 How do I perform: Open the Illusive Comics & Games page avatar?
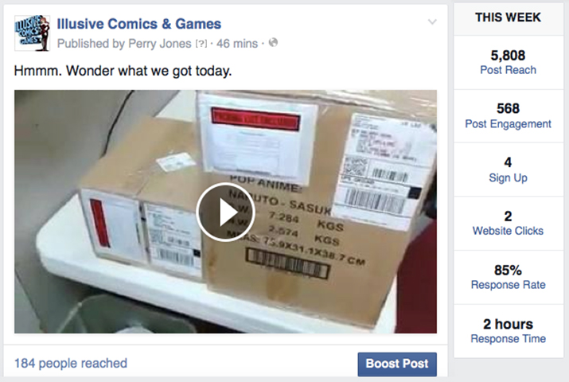coord(32,33)
